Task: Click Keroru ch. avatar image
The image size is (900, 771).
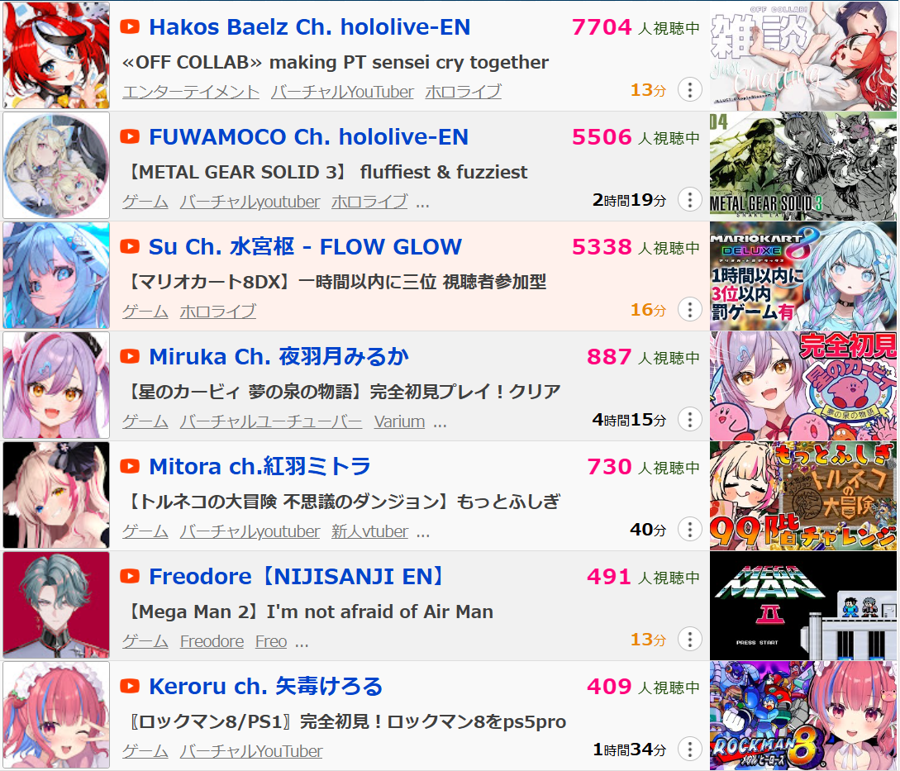Action: coord(56,716)
